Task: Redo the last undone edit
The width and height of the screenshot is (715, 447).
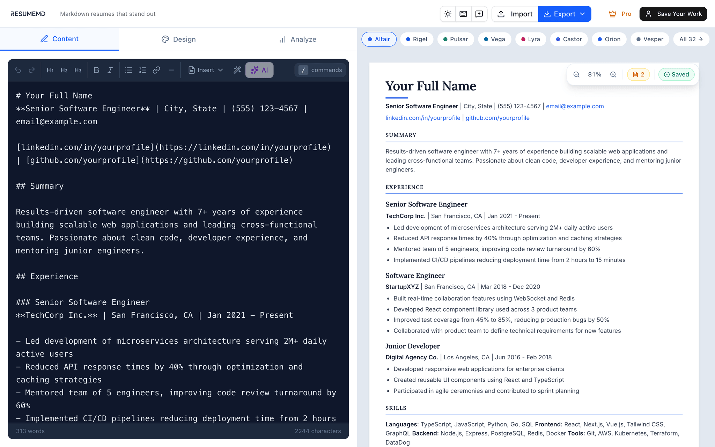Action: pos(32,70)
